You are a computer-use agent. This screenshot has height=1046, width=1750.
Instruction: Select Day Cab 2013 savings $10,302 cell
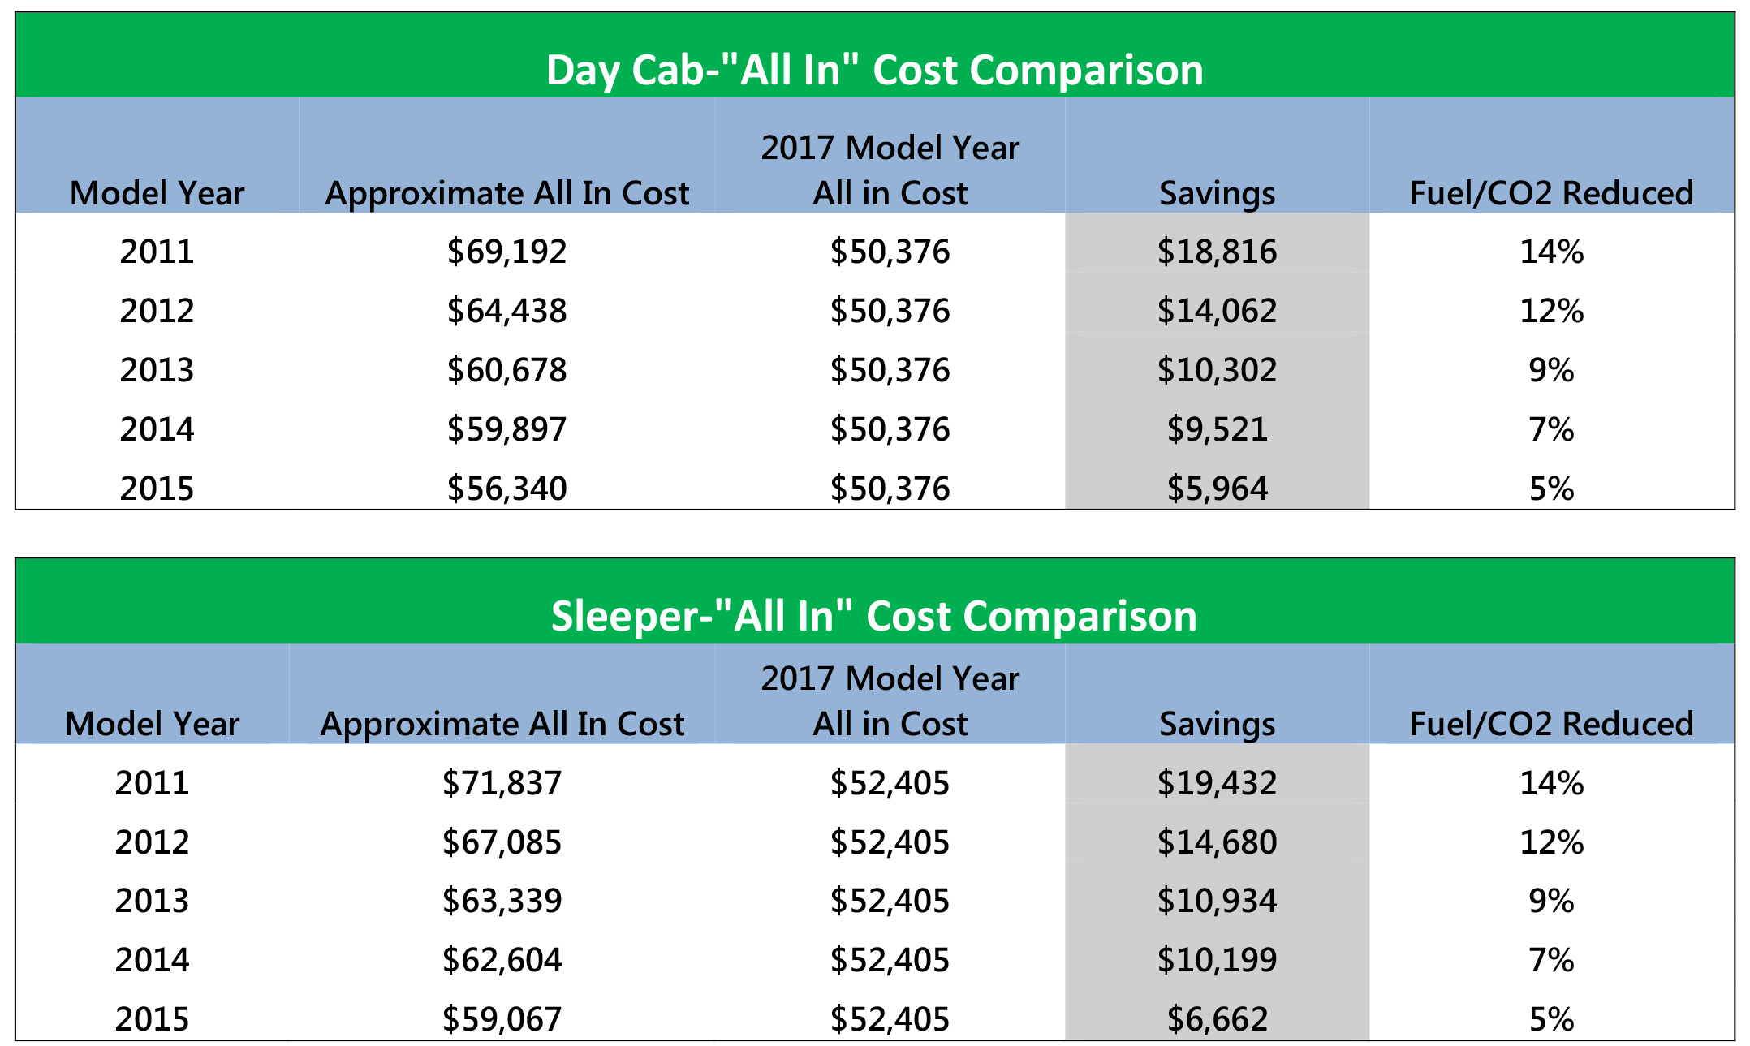1216,370
